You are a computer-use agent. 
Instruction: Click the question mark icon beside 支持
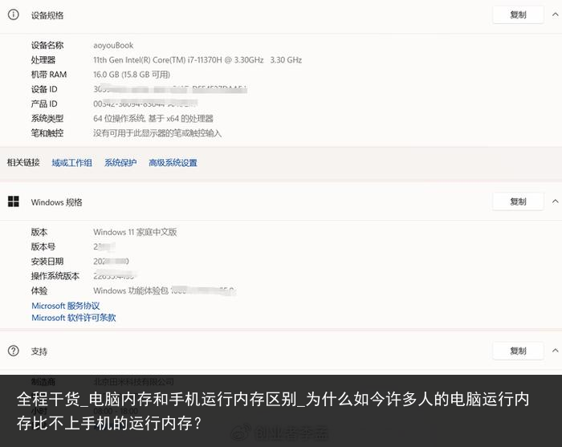[14, 351]
